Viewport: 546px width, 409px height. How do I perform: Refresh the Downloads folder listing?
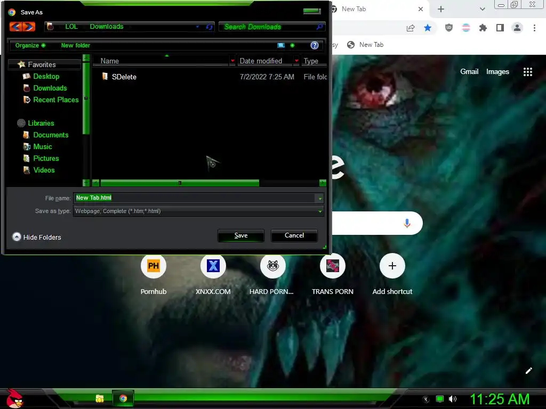click(x=209, y=27)
